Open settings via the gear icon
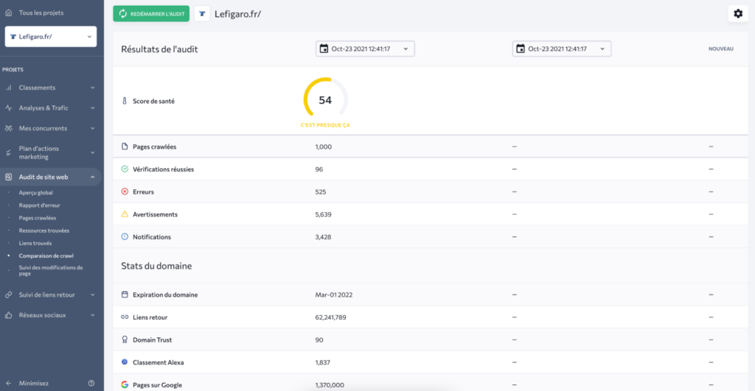 pos(737,14)
